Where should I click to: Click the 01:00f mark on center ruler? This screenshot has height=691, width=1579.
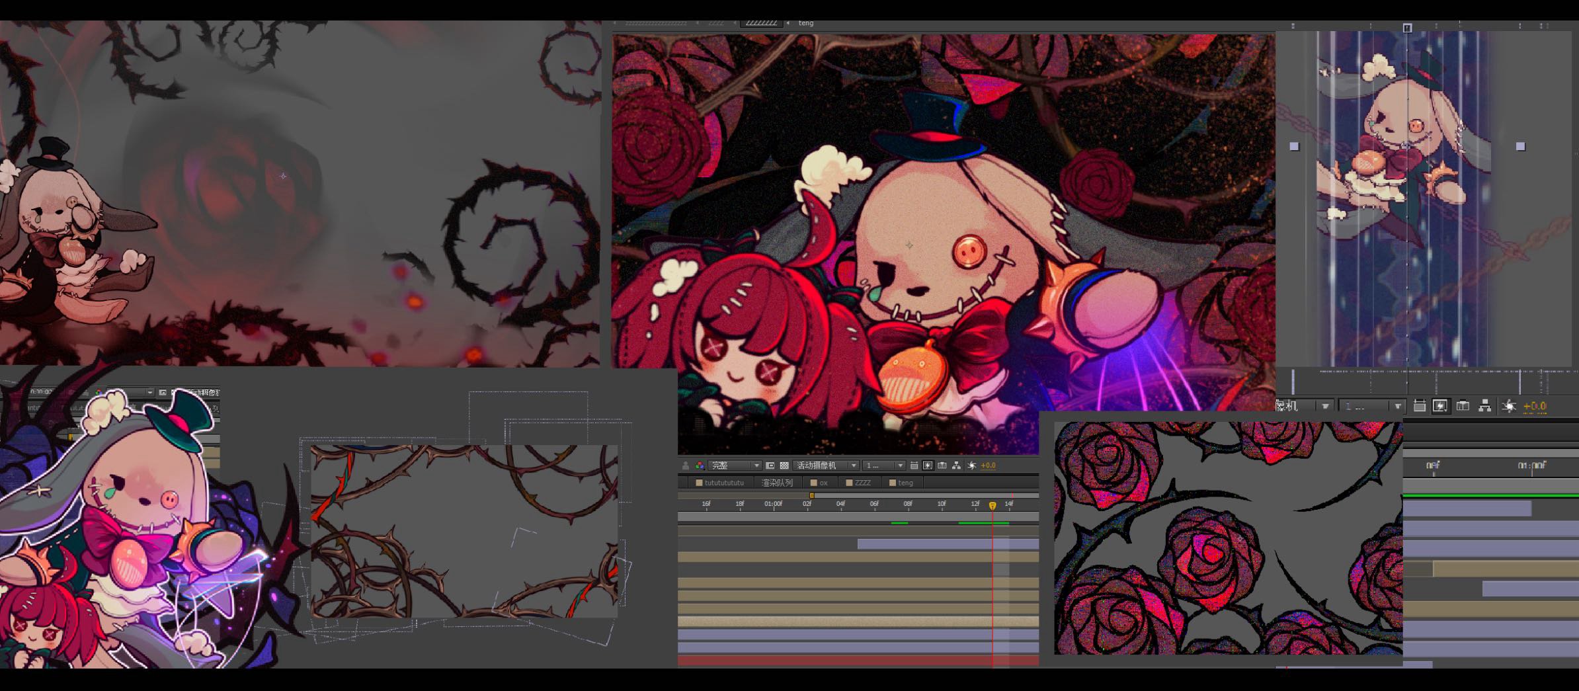coord(773,504)
